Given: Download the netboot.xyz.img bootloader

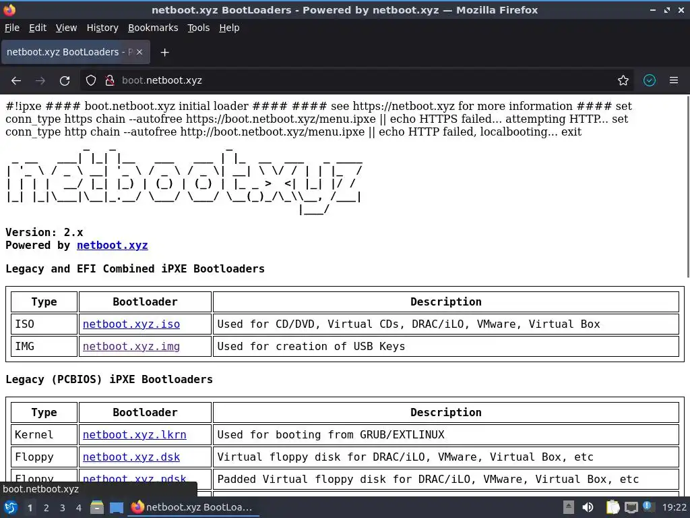Looking at the screenshot, I should point(131,346).
